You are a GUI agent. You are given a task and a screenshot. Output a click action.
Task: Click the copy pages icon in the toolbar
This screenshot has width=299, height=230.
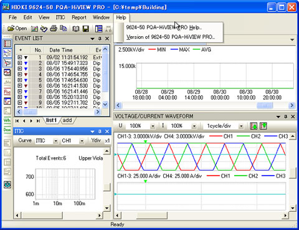(63, 29)
